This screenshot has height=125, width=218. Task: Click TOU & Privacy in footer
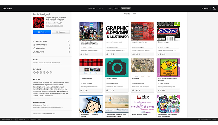[32, 120]
